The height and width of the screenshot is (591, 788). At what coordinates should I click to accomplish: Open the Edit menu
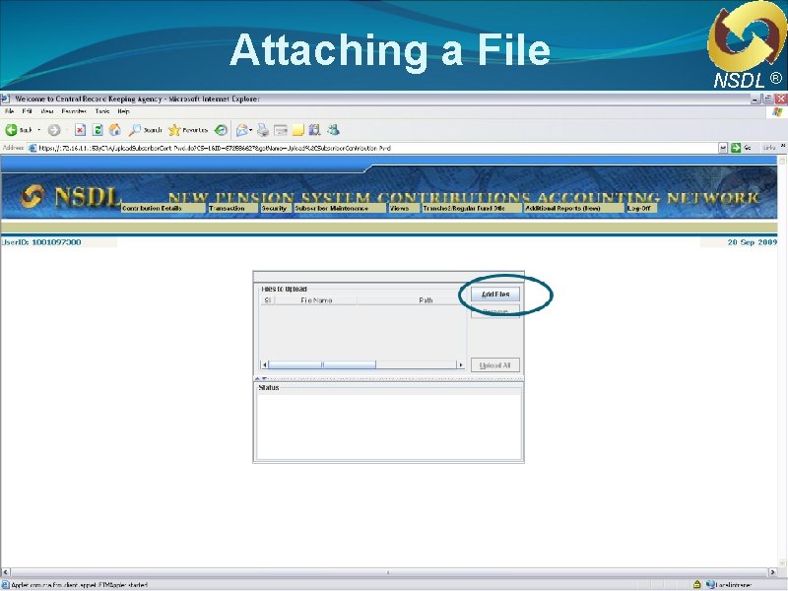point(28,111)
